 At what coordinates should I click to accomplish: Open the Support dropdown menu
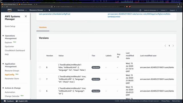pyautogui.click(x=173, y=10)
